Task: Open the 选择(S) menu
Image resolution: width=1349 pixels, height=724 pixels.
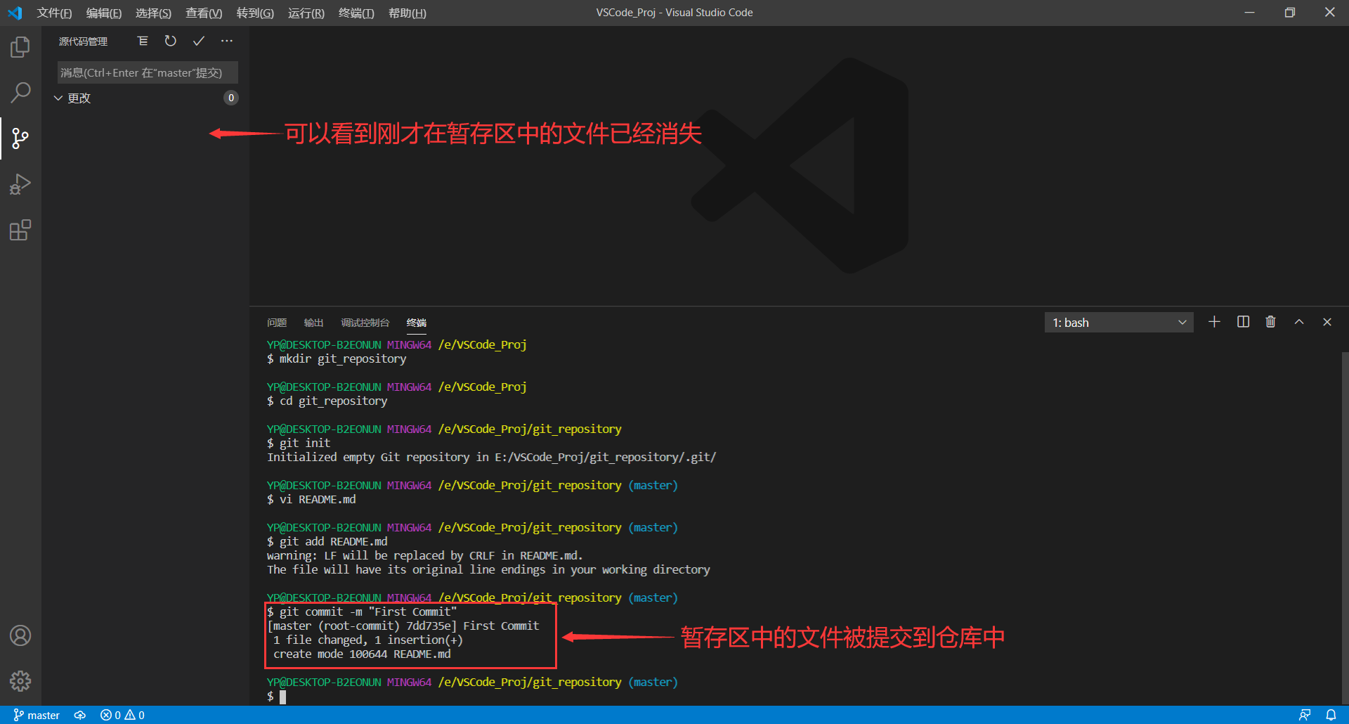Action: pos(153,13)
